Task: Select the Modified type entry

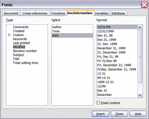Action: coord(19,47)
